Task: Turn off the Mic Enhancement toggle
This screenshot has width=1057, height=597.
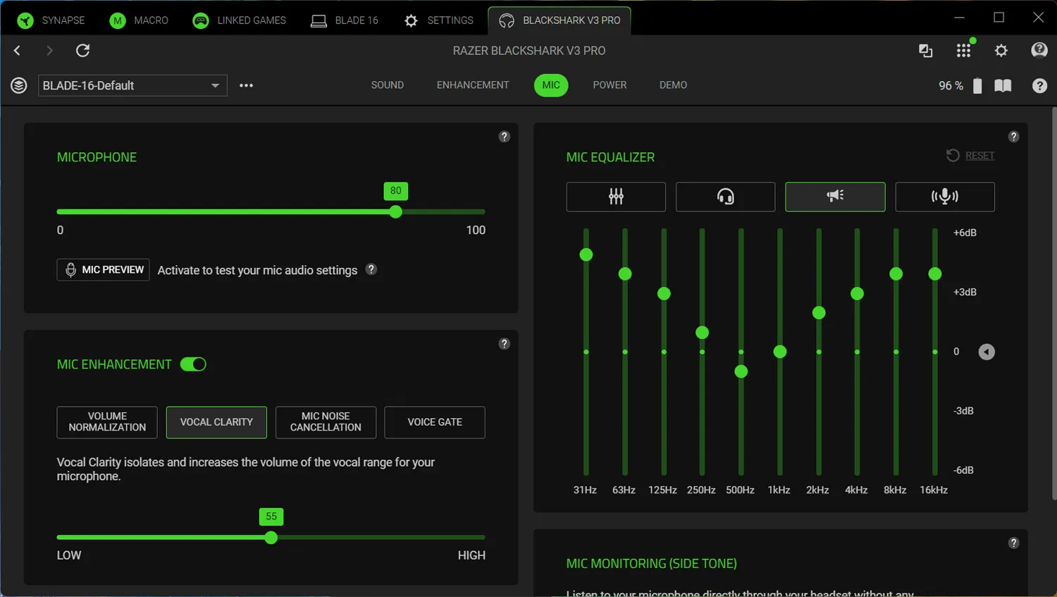Action: (x=193, y=364)
